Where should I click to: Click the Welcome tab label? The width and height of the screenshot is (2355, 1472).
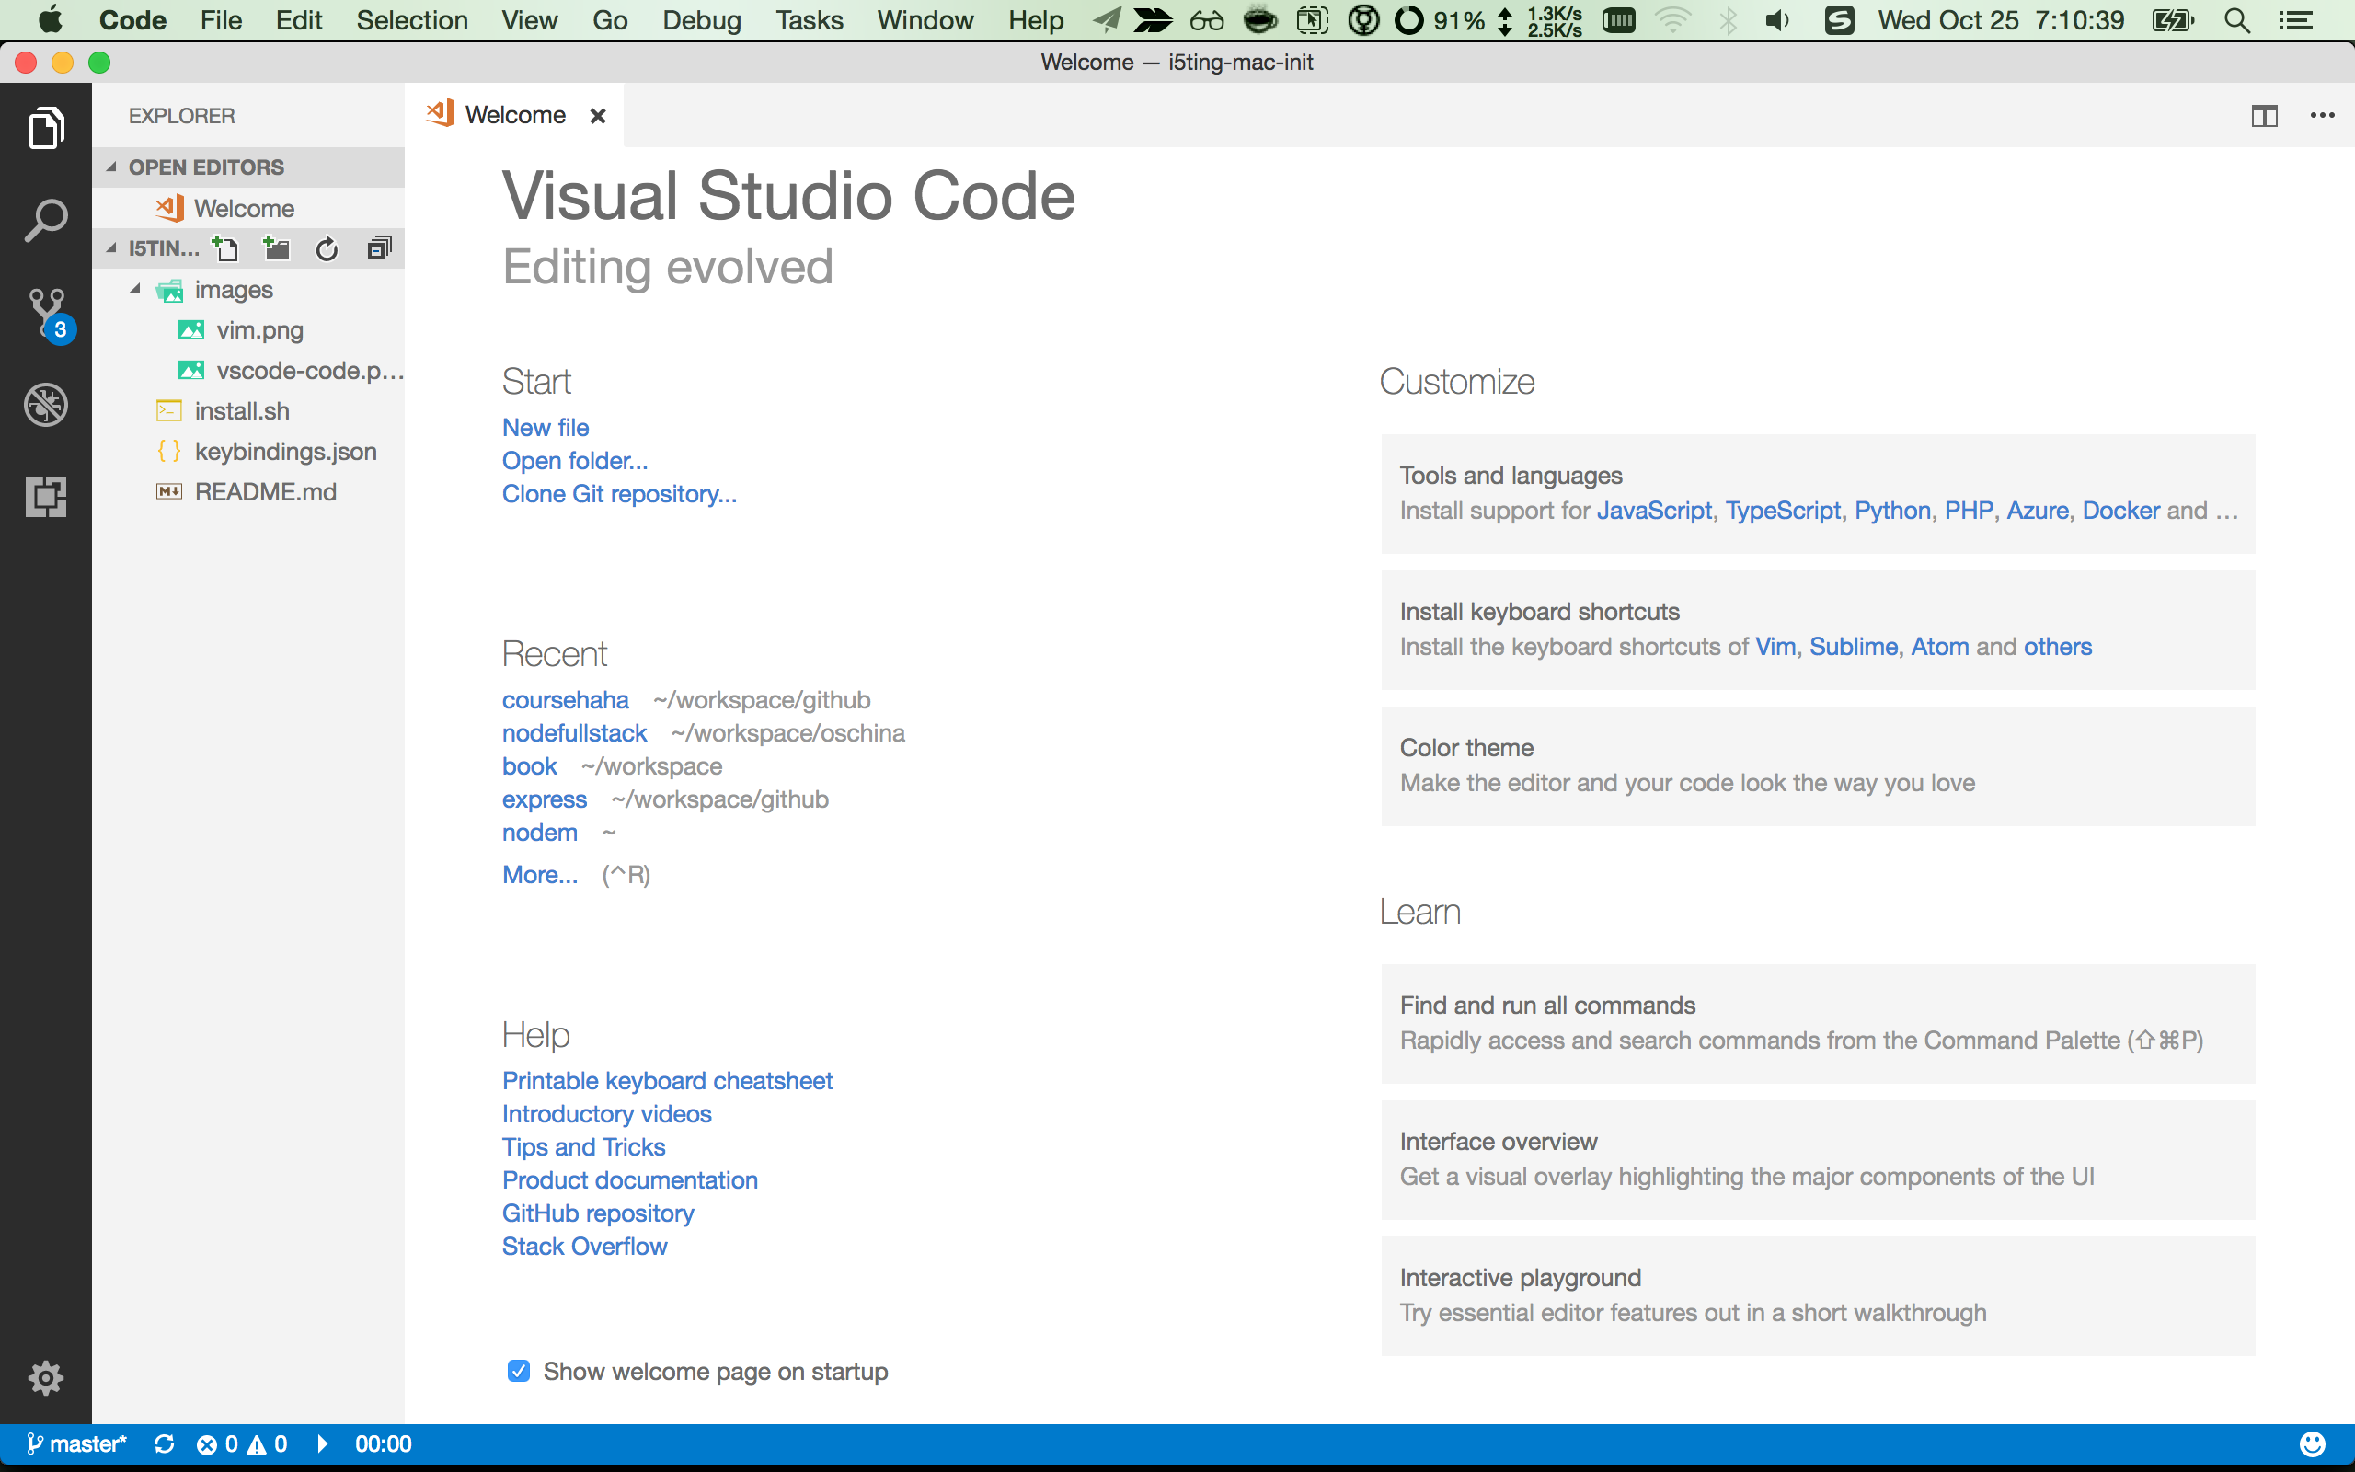[513, 114]
